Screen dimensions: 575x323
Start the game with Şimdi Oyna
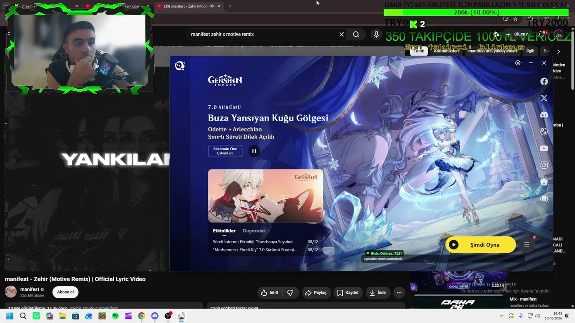(481, 244)
